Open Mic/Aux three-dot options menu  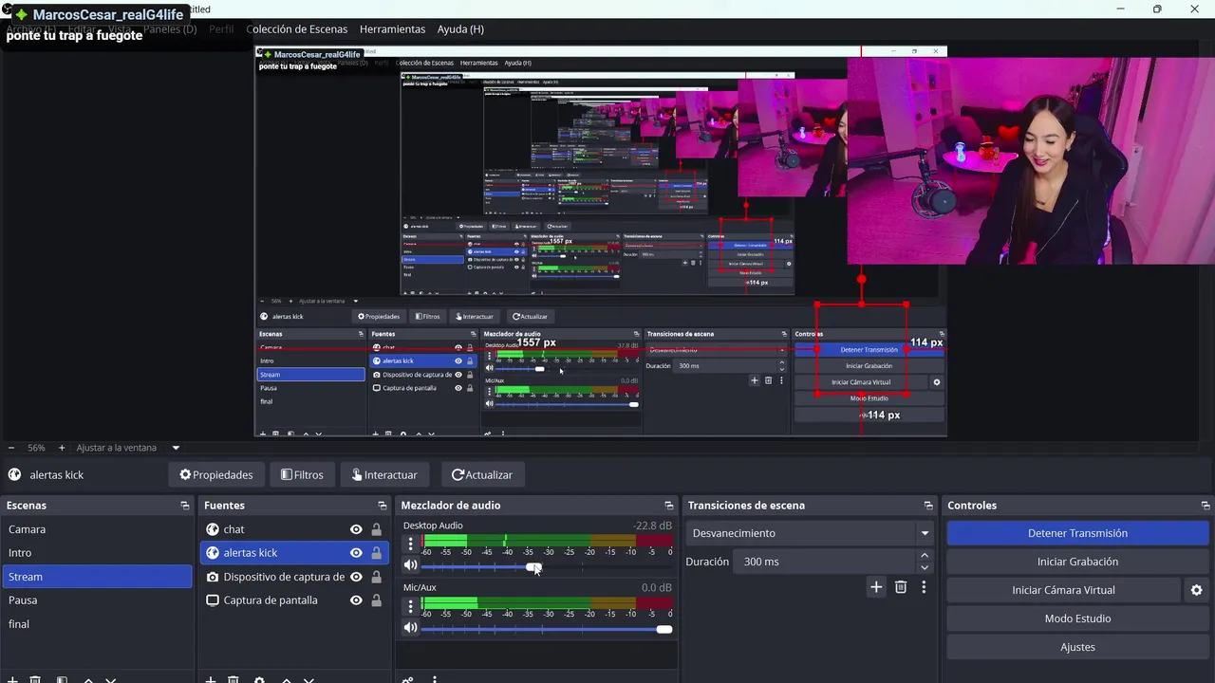pyautogui.click(x=410, y=606)
